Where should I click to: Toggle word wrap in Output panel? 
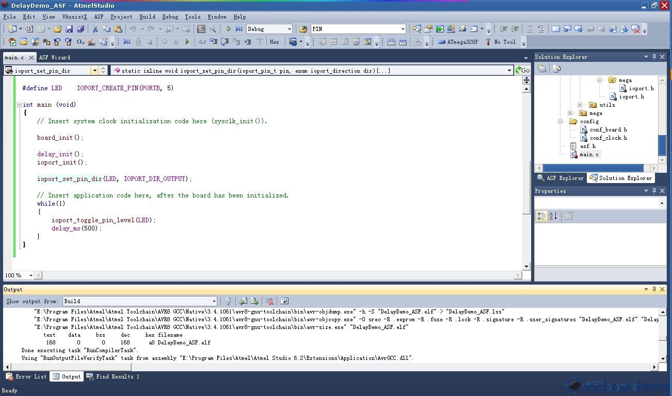(x=284, y=301)
